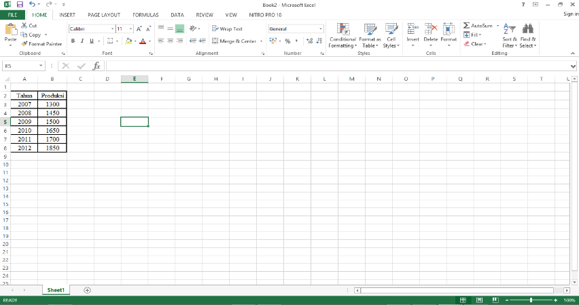Switch to the DATA tab
This screenshot has height=305, width=579.
177,15
